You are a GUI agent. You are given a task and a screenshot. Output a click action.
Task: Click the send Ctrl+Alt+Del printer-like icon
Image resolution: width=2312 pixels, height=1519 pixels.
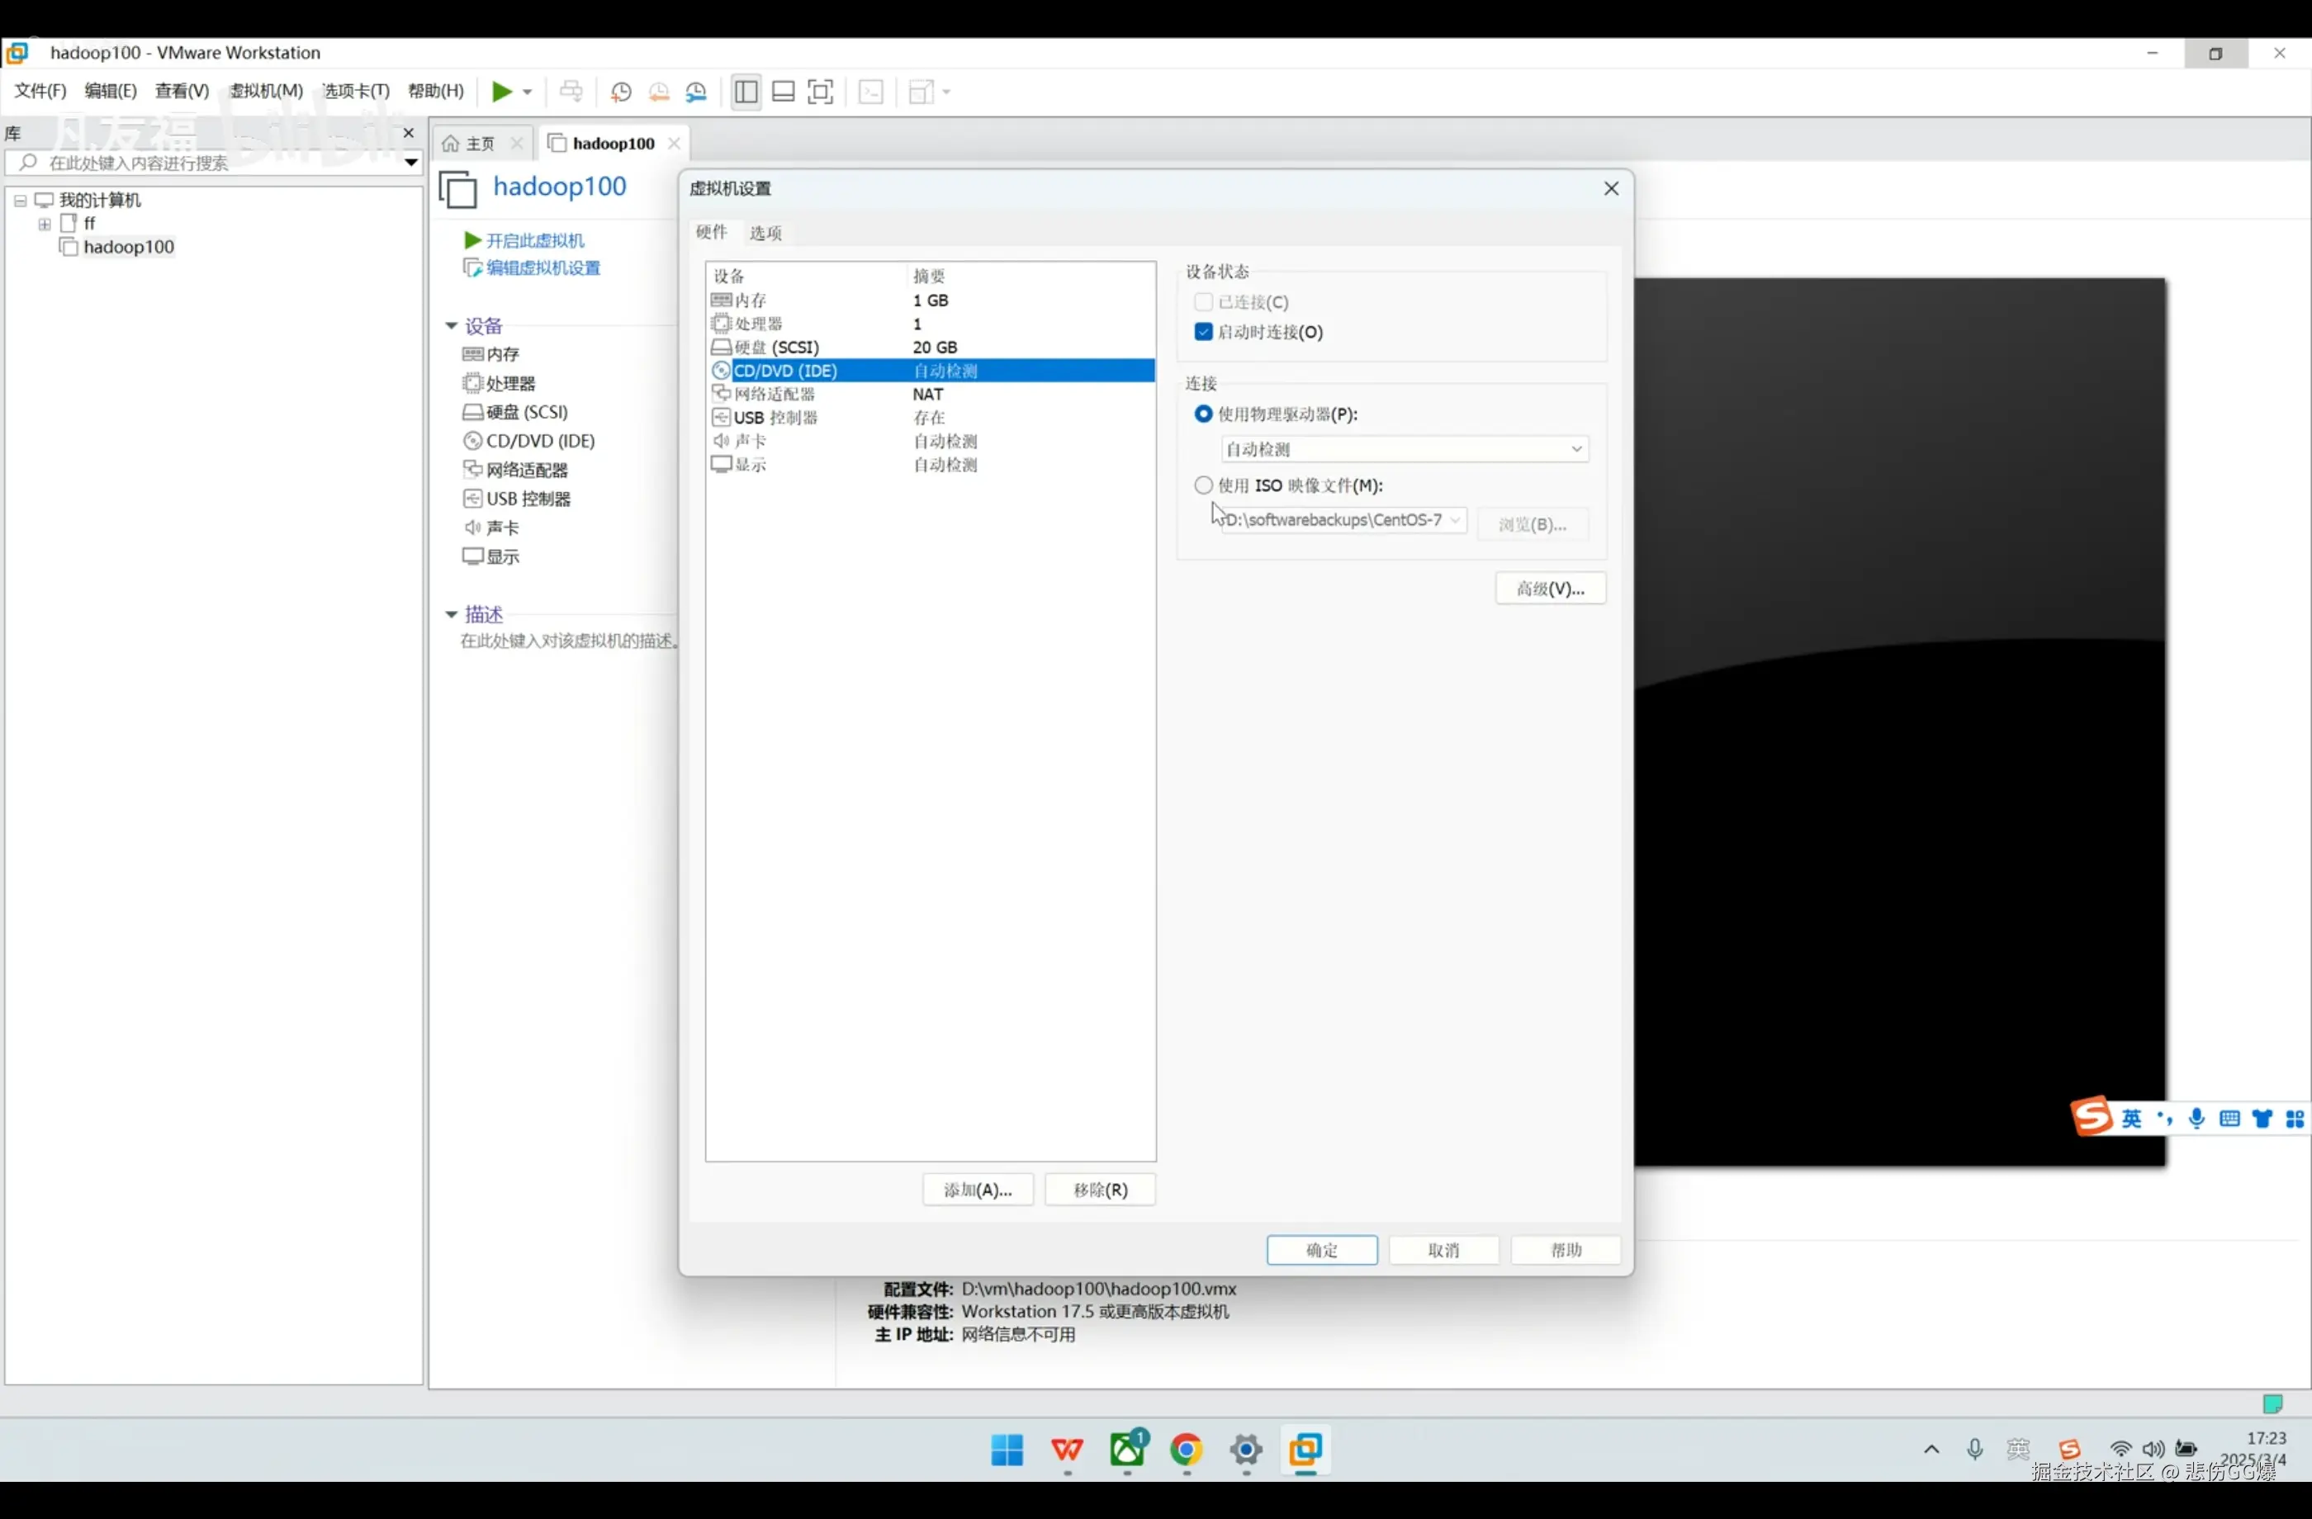click(x=571, y=92)
